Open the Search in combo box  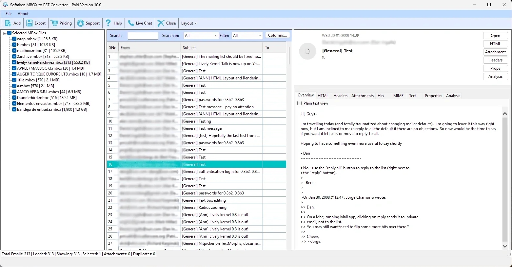[201, 36]
